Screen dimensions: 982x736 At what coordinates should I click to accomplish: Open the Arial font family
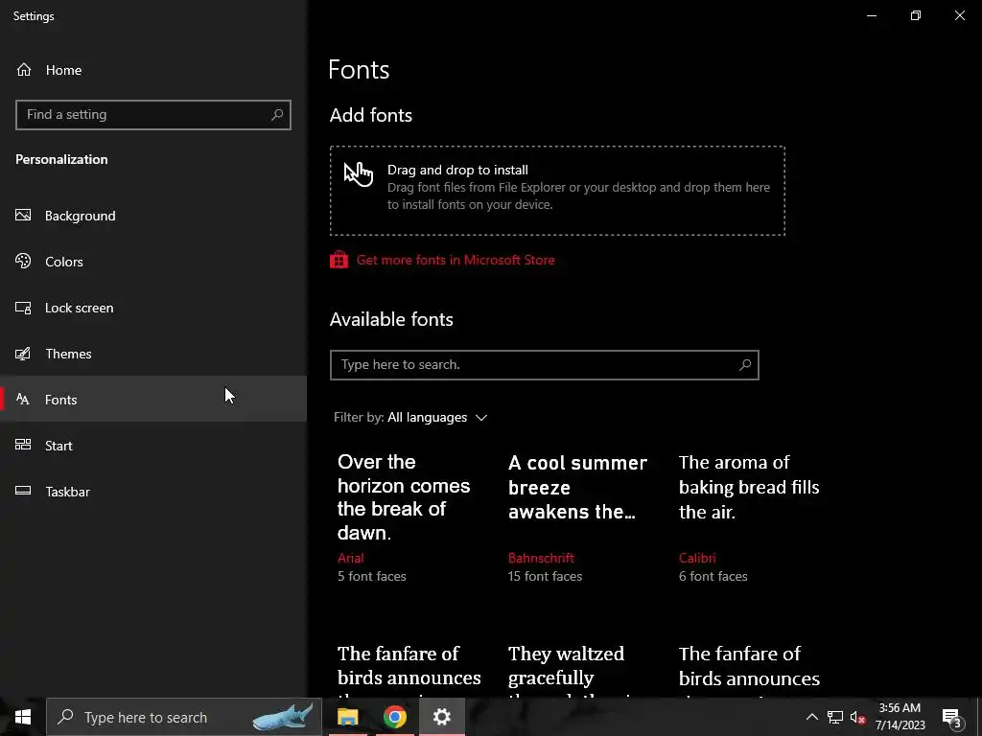click(351, 558)
